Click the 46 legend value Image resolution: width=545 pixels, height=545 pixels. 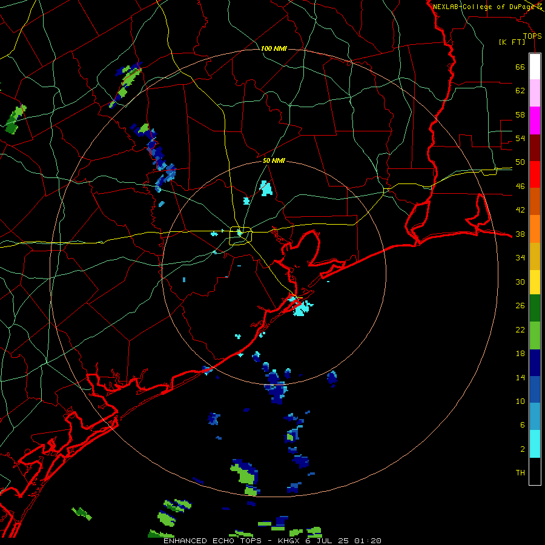pos(520,187)
